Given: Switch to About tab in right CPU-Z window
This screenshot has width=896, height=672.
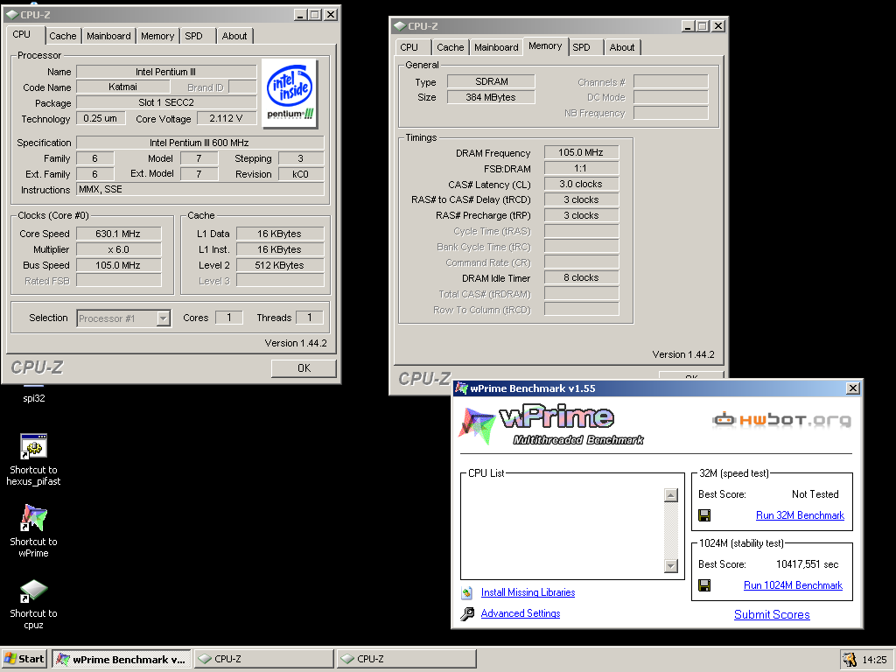Looking at the screenshot, I should [622, 47].
